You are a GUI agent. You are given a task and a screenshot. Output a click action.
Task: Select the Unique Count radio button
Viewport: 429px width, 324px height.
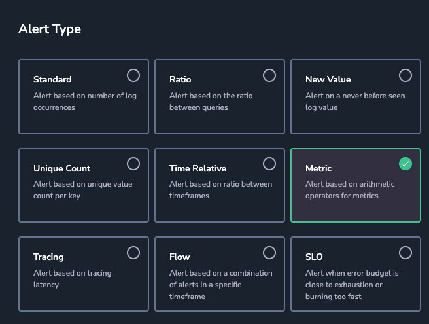pos(133,164)
